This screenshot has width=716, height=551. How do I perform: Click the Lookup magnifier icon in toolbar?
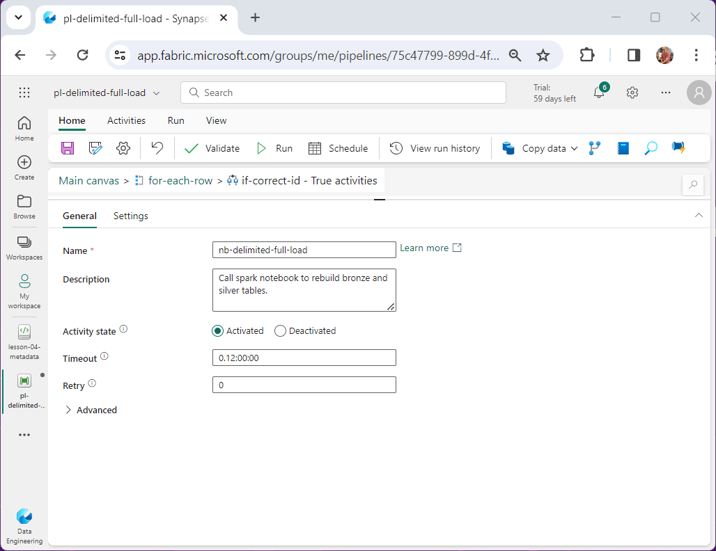point(651,147)
